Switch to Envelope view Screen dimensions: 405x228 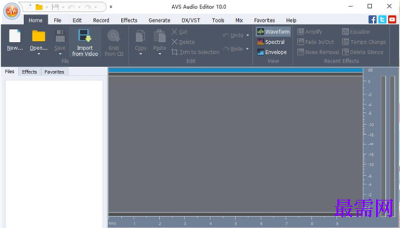click(x=272, y=52)
